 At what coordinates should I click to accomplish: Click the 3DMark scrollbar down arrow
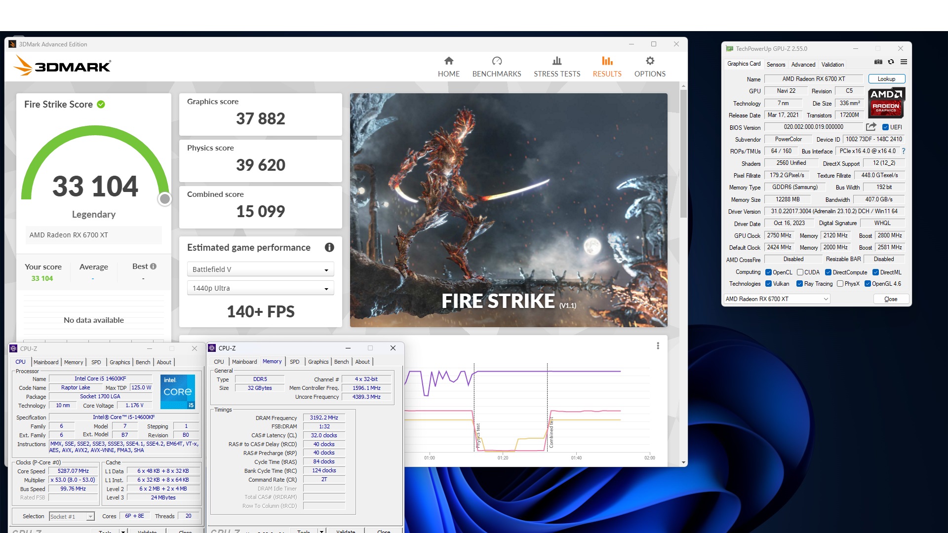click(683, 462)
